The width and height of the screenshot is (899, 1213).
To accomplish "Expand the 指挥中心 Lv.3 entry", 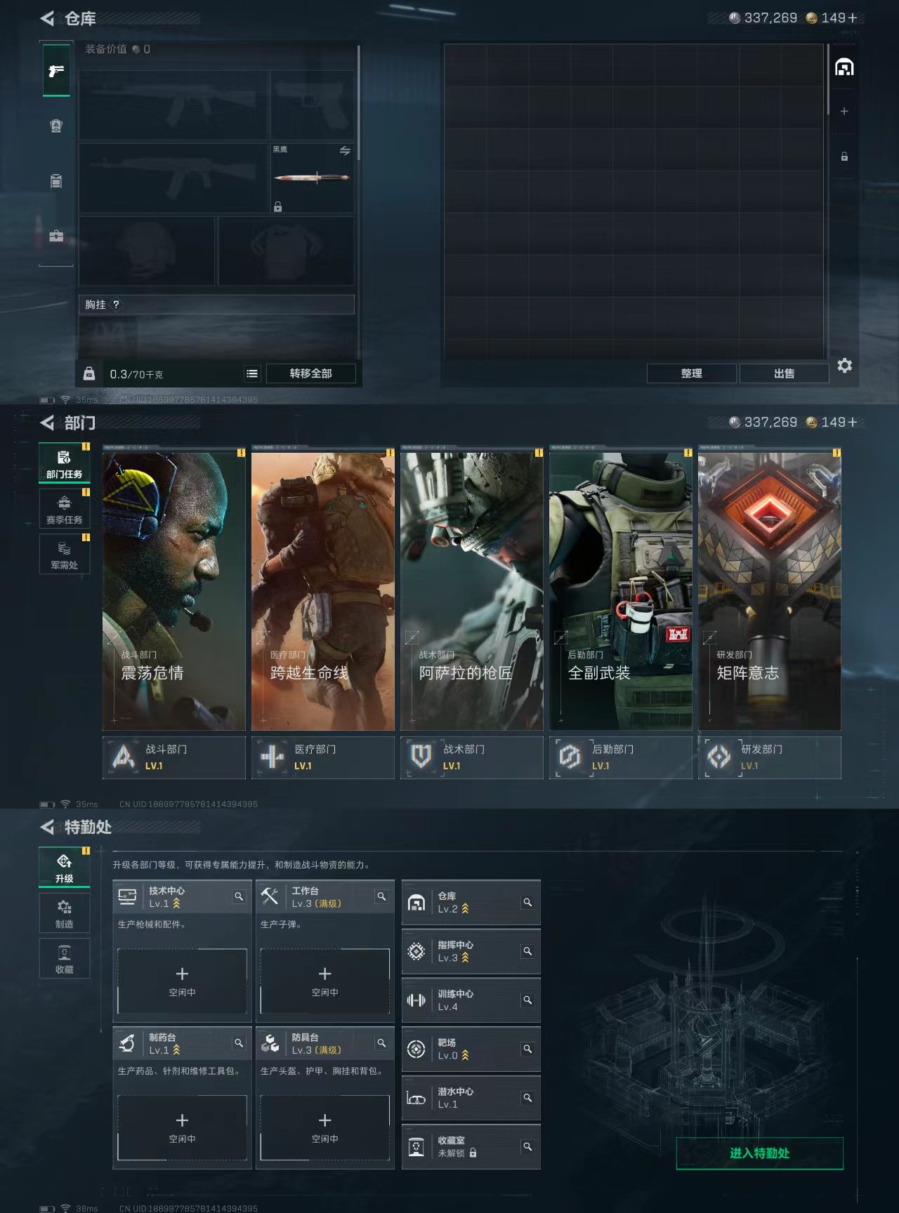I will point(471,951).
